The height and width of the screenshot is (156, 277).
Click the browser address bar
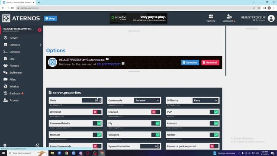(x=134, y=8)
